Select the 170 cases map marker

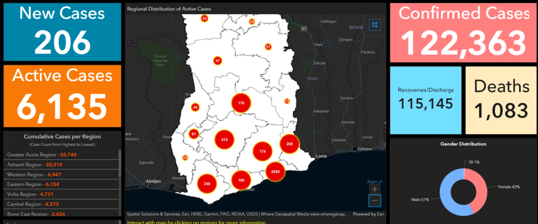coord(241,103)
